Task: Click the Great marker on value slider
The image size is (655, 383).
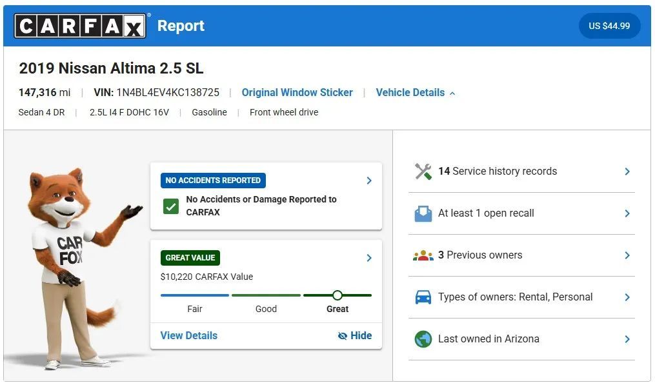Action: coord(337,295)
